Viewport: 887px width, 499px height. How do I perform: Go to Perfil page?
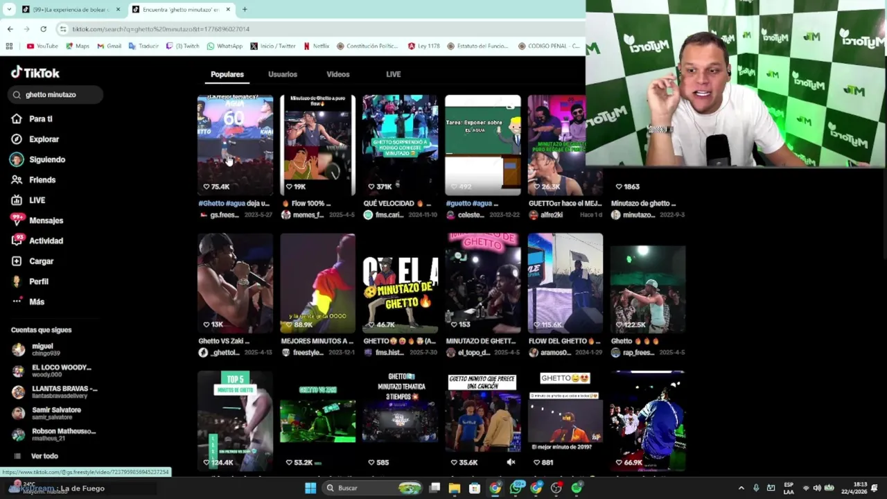pyautogui.click(x=30, y=281)
